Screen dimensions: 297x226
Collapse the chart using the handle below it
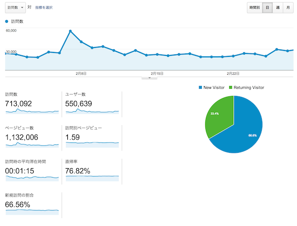tap(149, 77)
